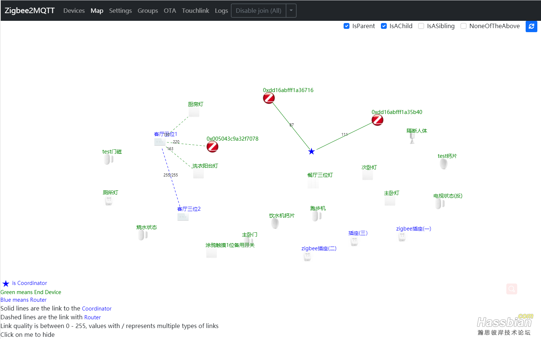Select the 跑步机 sensor icon
Screen dimensions: 541x339
click(317, 216)
